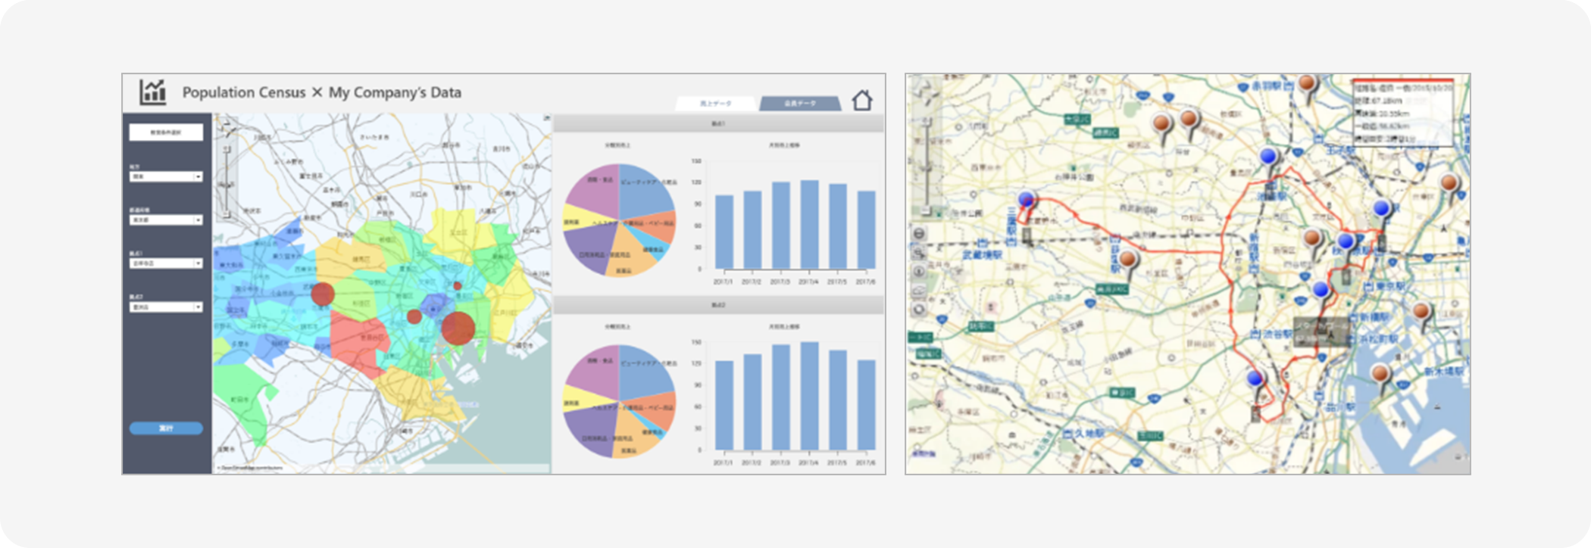Switch to the 会員データ tab

click(x=799, y=104)
